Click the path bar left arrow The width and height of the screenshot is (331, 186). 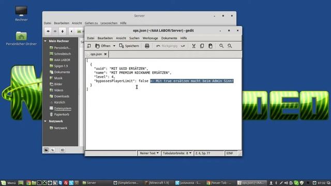[x=71, y=31]
